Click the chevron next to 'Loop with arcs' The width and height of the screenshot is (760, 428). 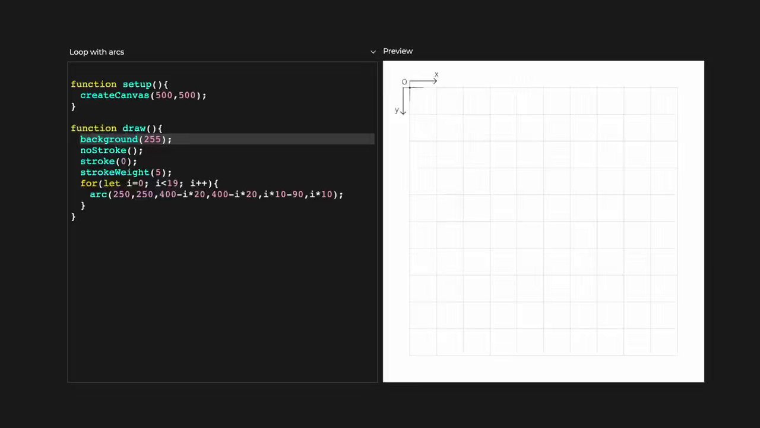[373, 51]
